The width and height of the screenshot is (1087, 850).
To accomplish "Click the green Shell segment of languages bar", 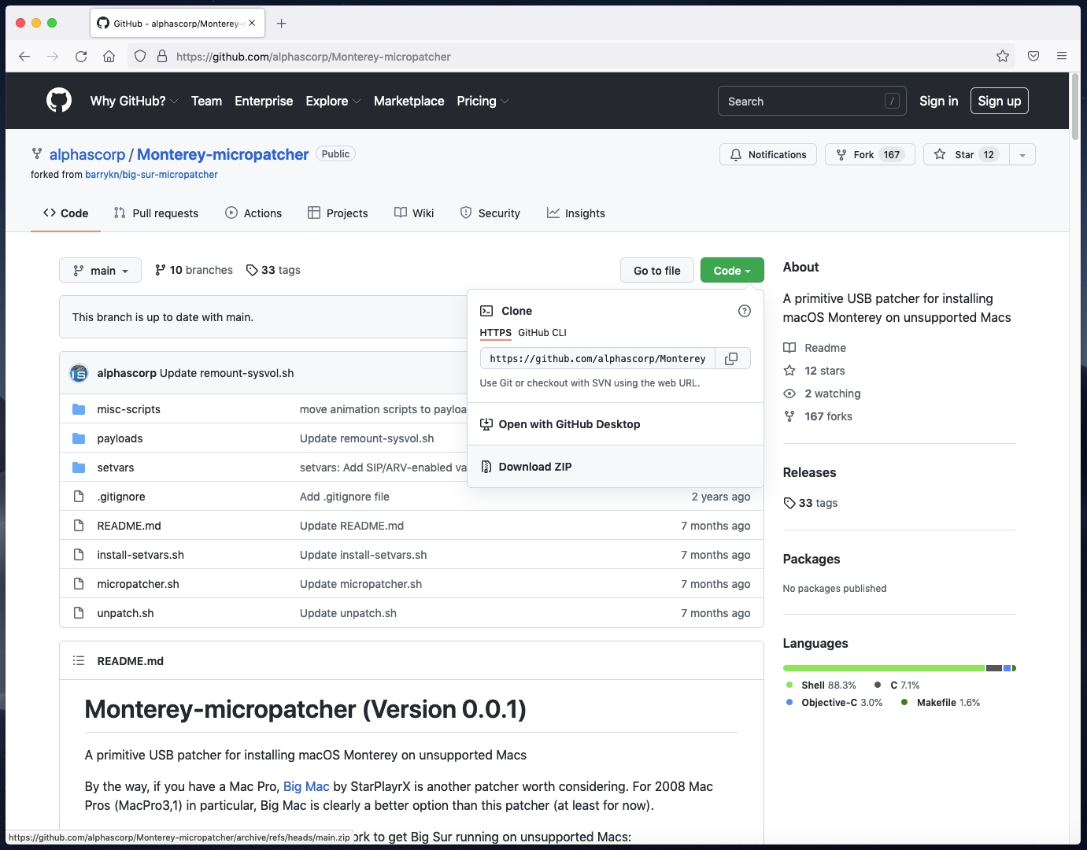I will 884,668.
